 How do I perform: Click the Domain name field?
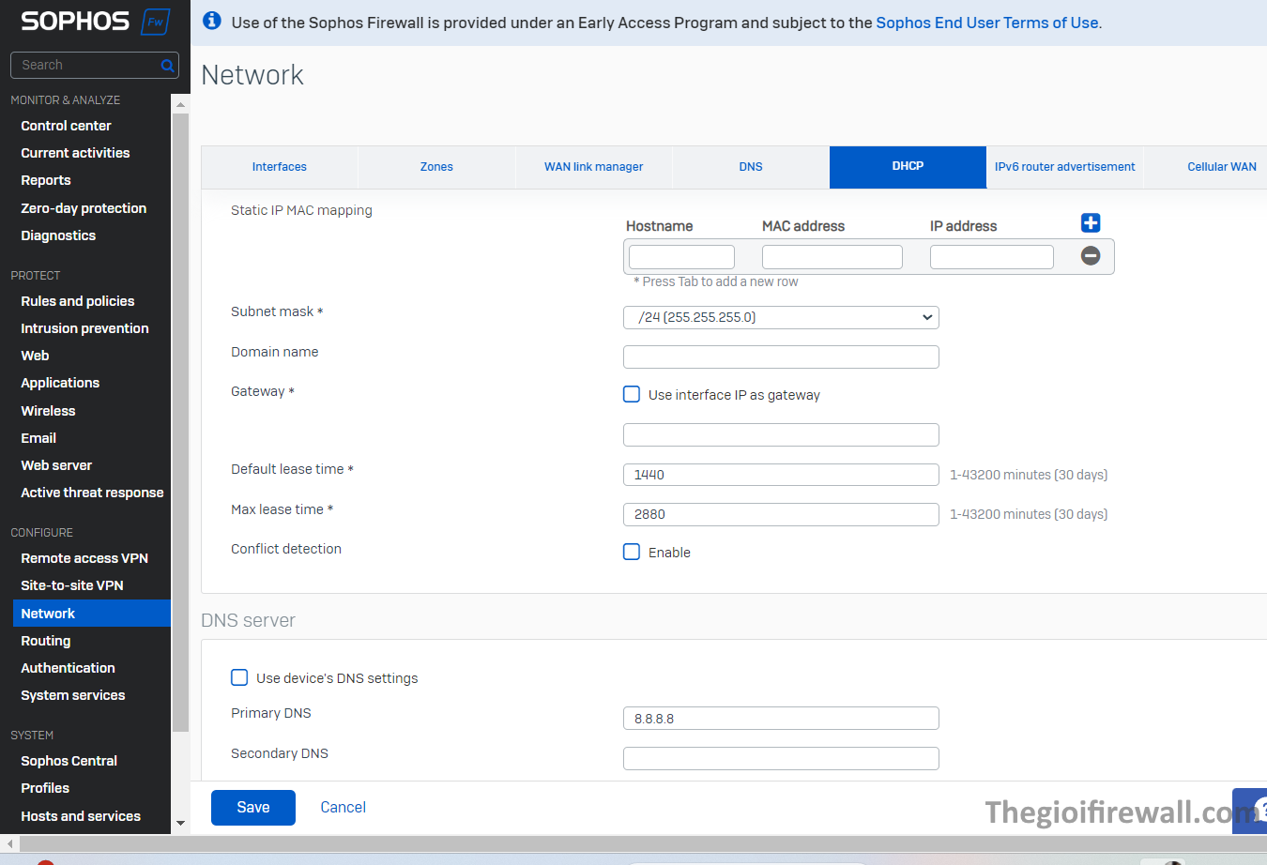(781, 357)
